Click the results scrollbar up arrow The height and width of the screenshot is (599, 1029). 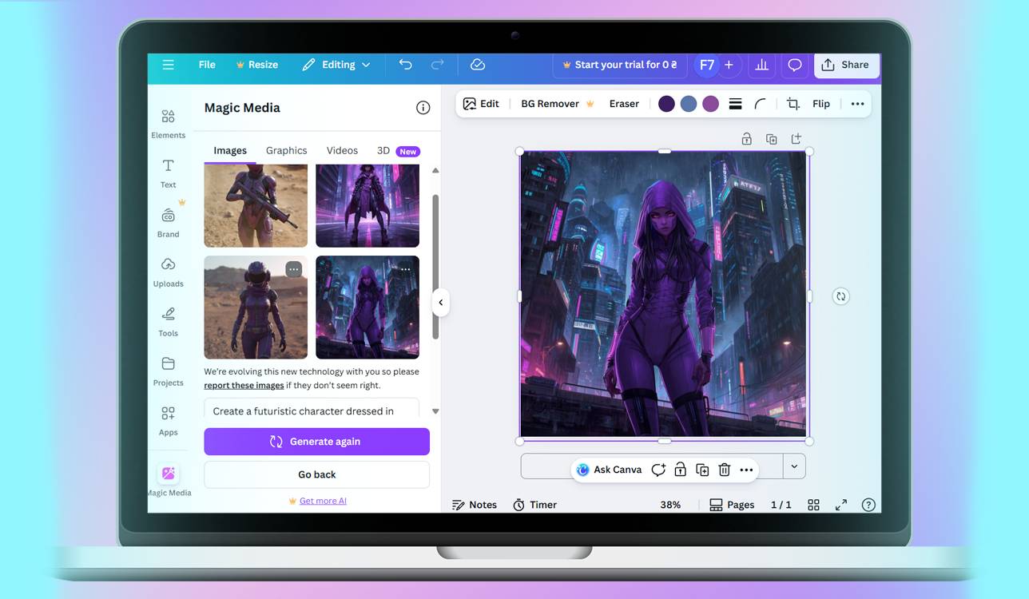tap(435, 171)
